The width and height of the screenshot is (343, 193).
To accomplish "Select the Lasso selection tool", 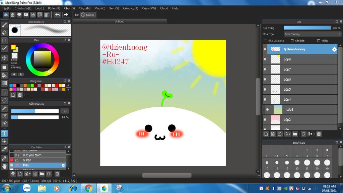I will tap(4, 100).
